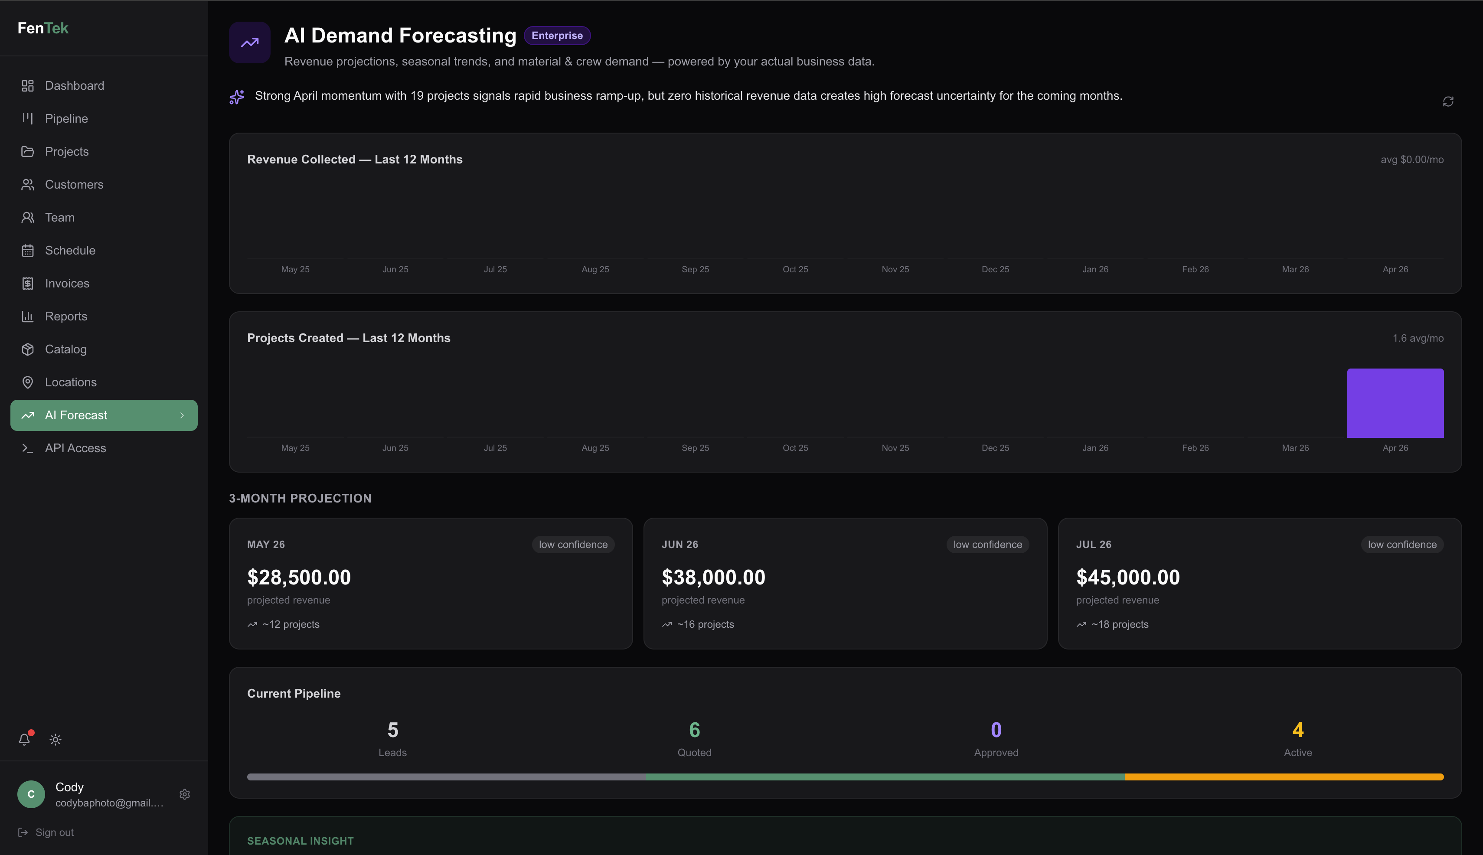1483x855 pixels.
Task: Click trend icon beside ~16 projects
Action: point(666,624)
